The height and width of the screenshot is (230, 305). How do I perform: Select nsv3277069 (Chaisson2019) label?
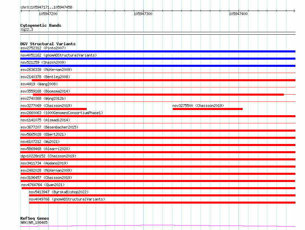(46, 106)
